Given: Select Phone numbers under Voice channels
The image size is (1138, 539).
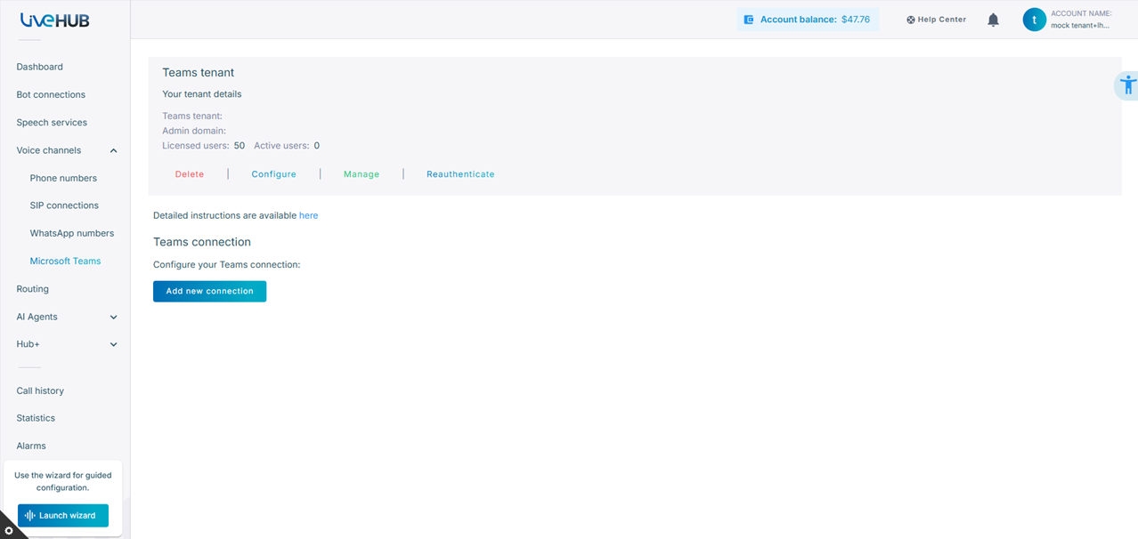Looking at the screenshot, I should point(63,178).
